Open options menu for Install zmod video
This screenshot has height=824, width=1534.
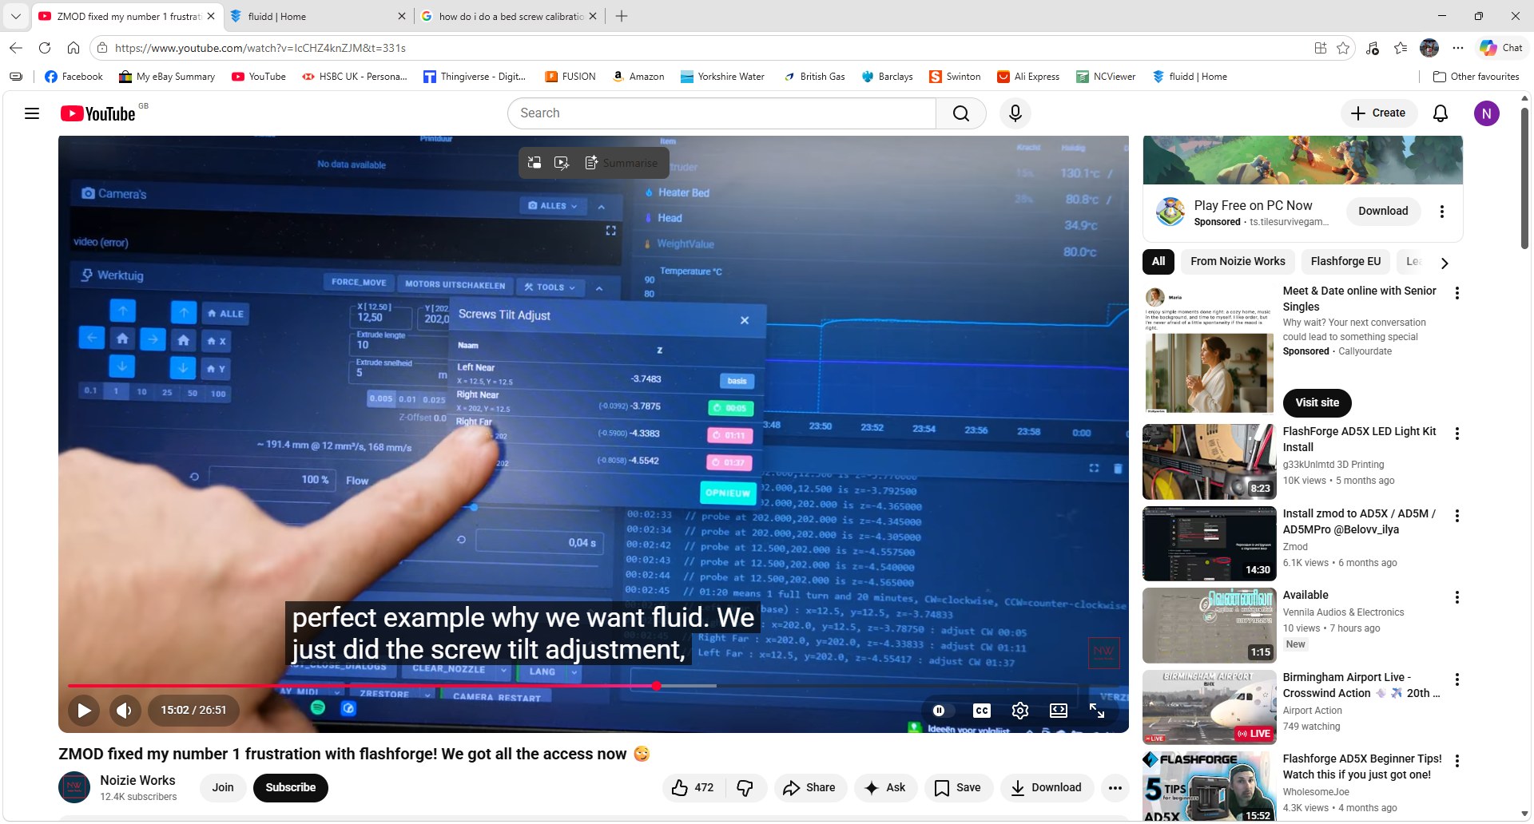[1457, 516]
